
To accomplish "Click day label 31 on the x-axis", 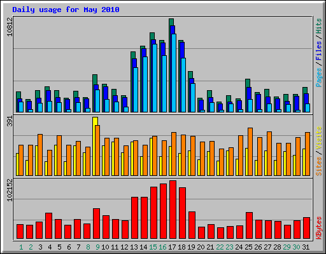I will [x=306, y=247].
